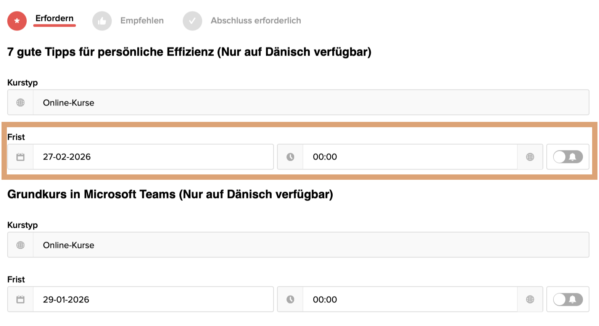The height and width of the screenshot is (326, 599).
Task: Select the Erfordern tab
Action: tap(54, 19)
